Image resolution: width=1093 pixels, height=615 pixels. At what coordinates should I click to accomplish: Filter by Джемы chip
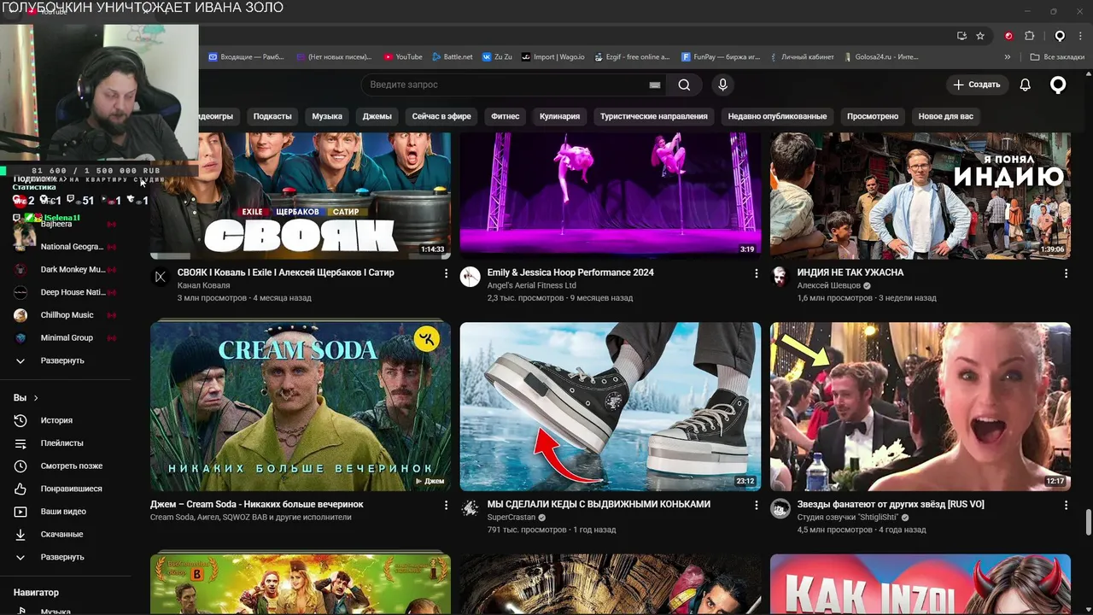[x=377, y=116]
